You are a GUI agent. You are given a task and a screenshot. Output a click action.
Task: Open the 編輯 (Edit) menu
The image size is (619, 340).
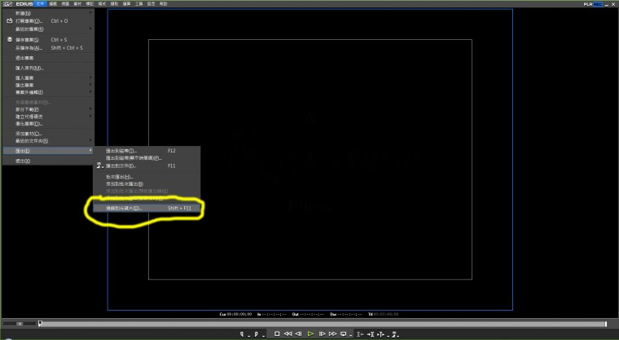(53, 3)
